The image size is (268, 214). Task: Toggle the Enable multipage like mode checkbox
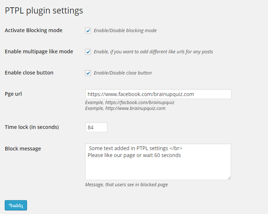88,52
